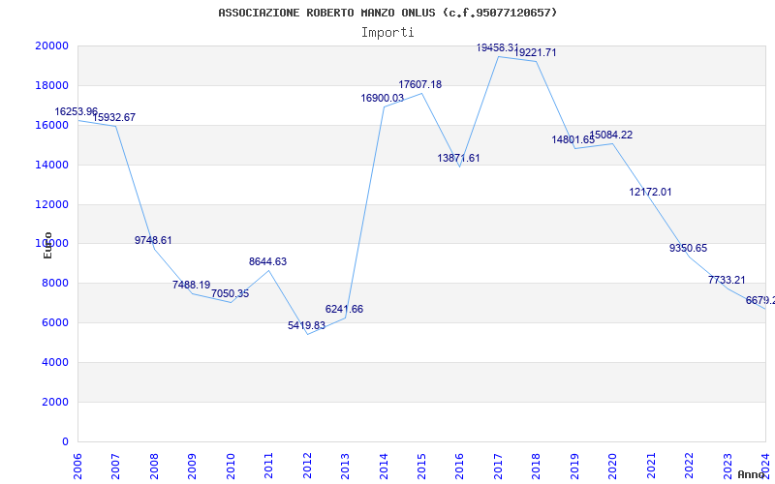Click the Euro axis title

(47, 246)
